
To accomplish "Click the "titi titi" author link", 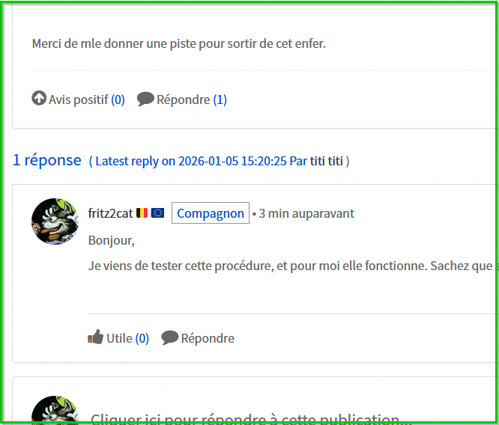I will pyautogui.click(x=327, y=161).
